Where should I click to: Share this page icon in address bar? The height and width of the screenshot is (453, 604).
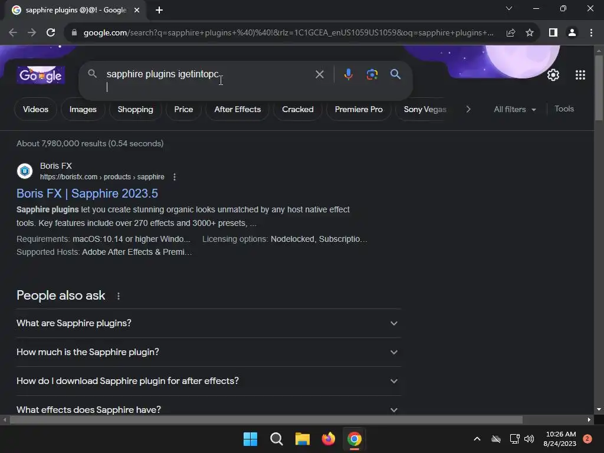pos(511,33)
